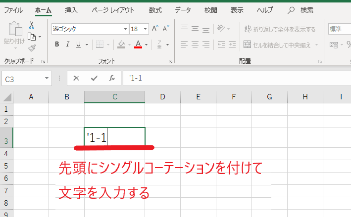Click the increase indent icon

tap(232, 44)
